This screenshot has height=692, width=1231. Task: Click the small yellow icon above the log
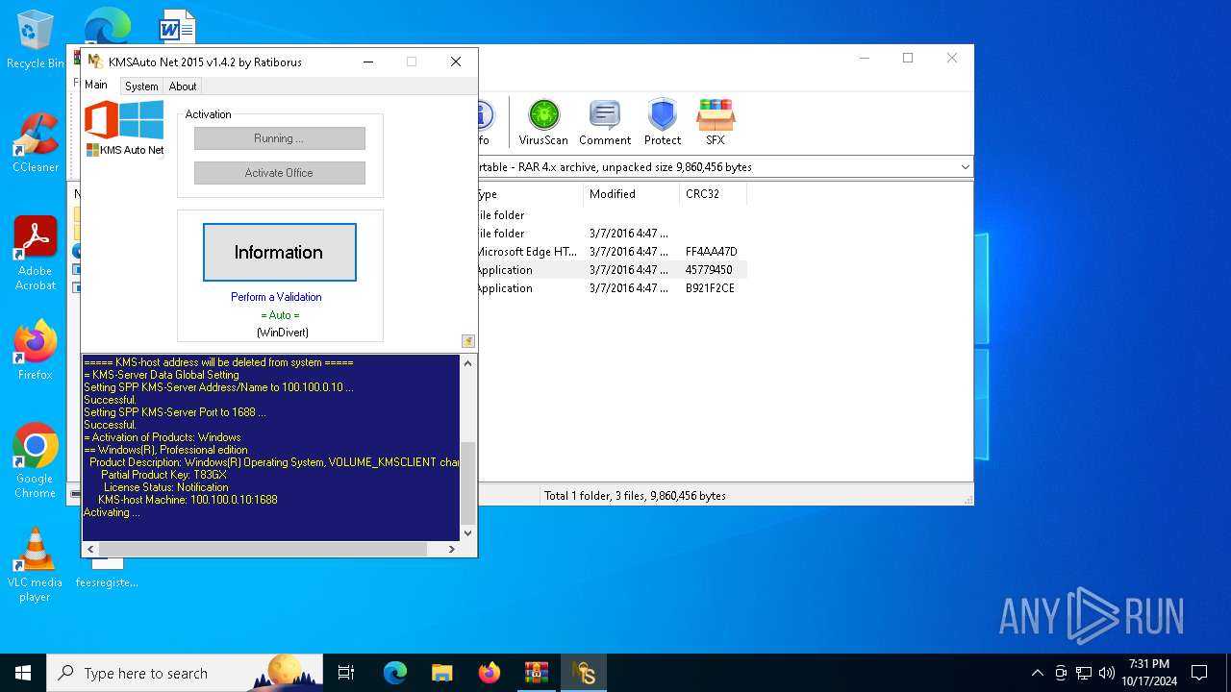pos(467,341)
